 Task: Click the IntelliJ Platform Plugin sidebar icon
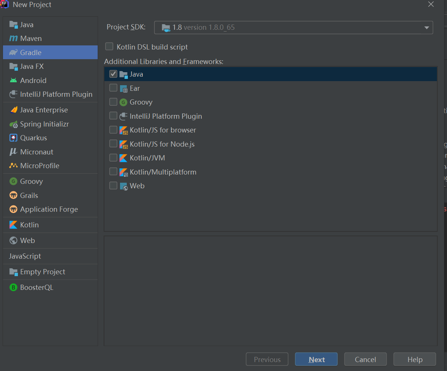(x=13, y=94)
